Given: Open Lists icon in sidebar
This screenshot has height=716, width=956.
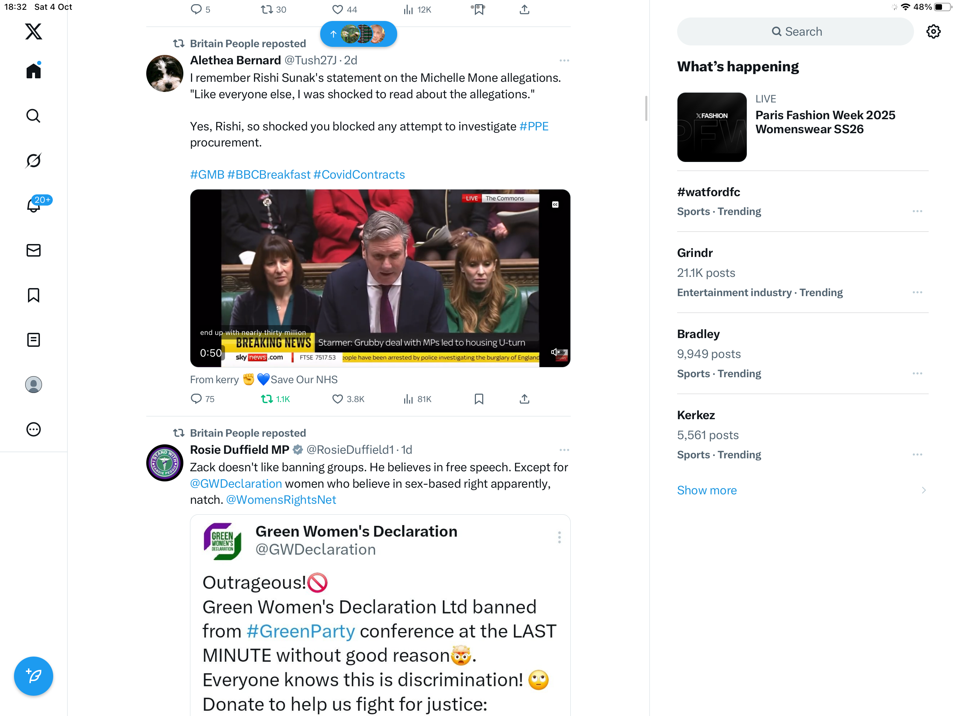Looking at the screenshot, I should click(x=33, y=340).
